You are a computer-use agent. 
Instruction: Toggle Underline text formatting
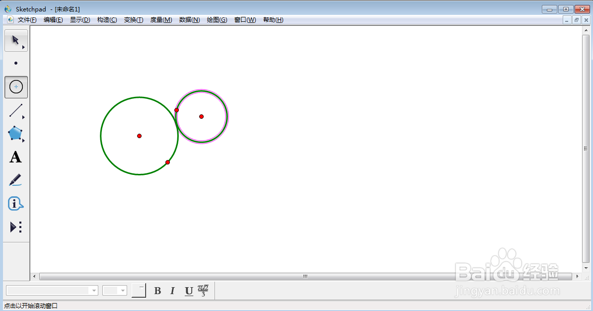[189, 291]
